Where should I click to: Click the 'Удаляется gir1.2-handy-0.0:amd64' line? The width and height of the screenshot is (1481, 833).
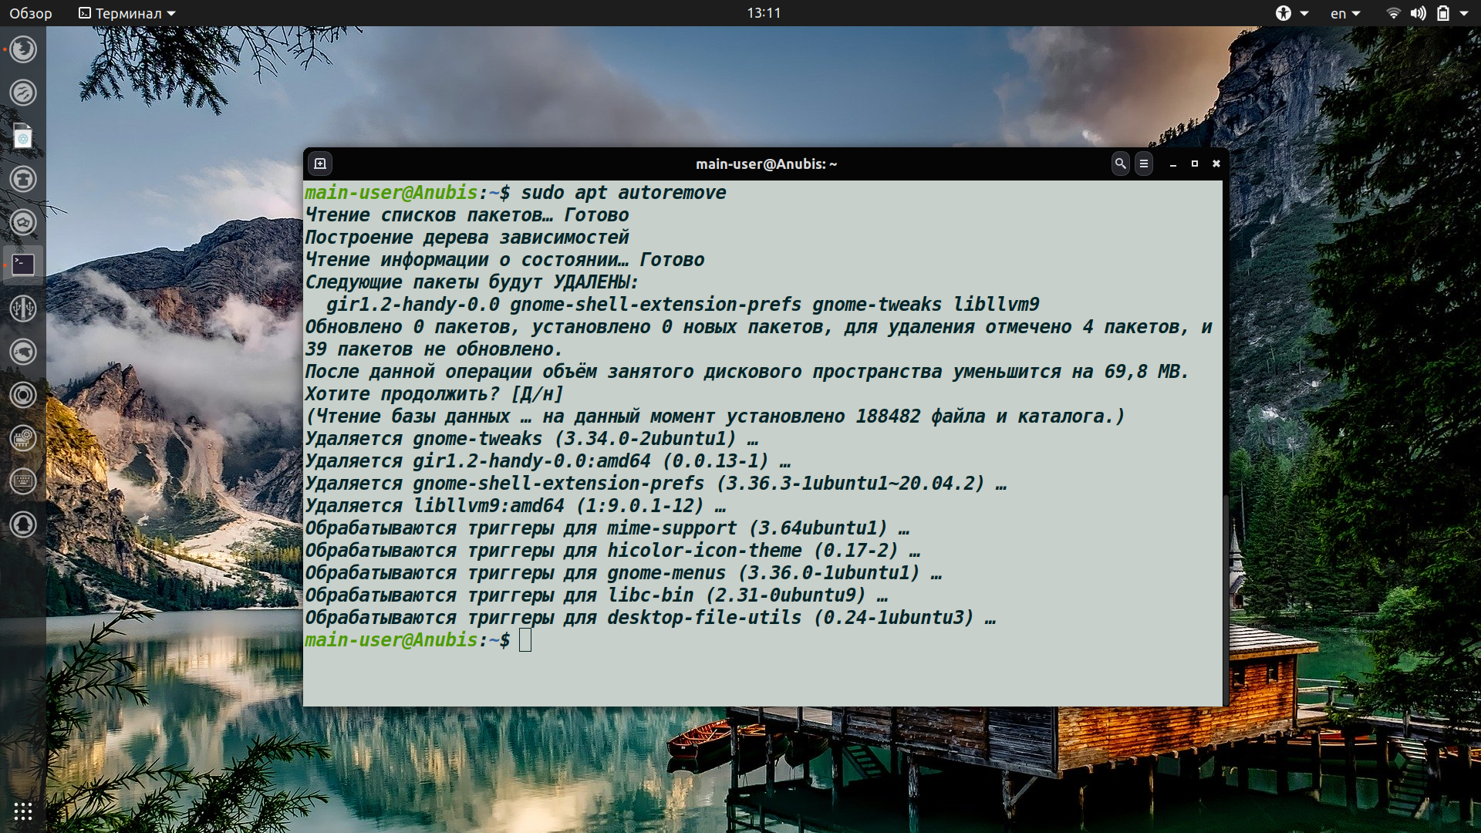coord(548,461)
